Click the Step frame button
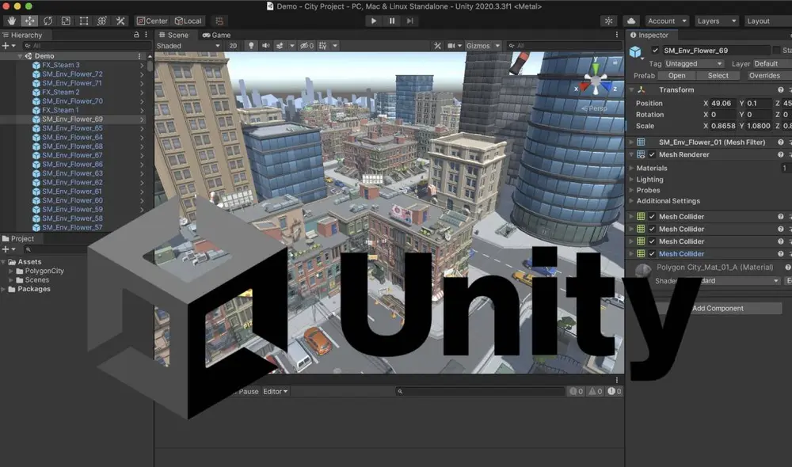792x467 pixels. point(410,21)
